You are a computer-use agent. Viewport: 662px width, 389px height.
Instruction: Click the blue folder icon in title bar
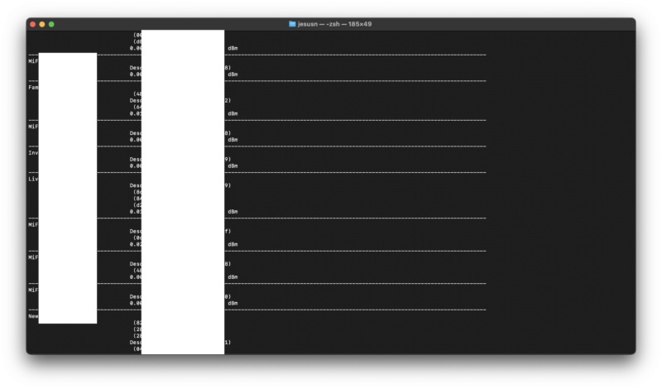292,24
